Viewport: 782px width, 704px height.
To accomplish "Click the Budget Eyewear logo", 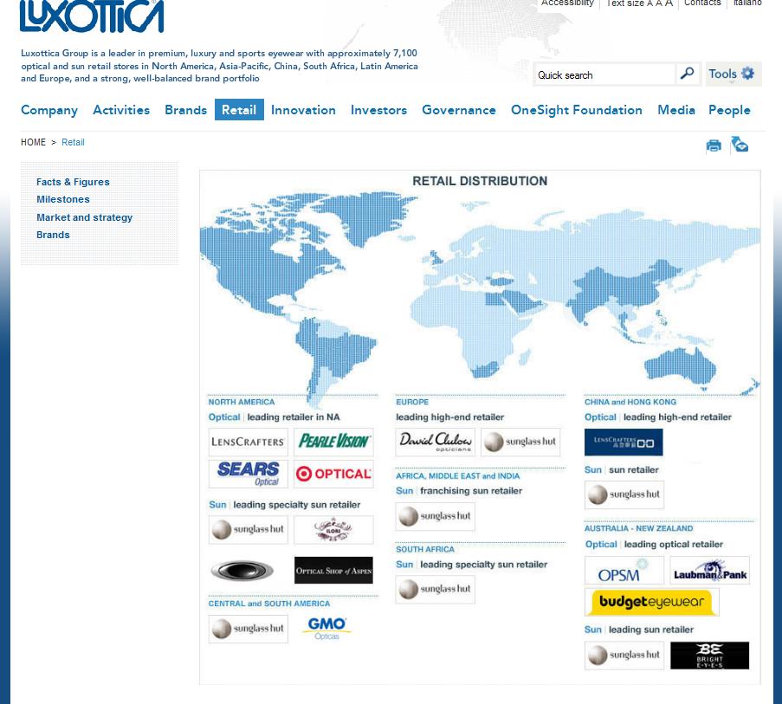I will (x=651, y=603).
